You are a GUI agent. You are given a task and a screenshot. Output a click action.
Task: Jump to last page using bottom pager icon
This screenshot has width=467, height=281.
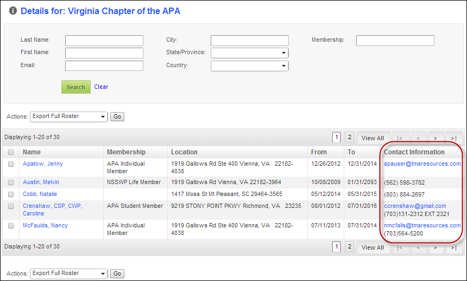click(x=453, y=247)
